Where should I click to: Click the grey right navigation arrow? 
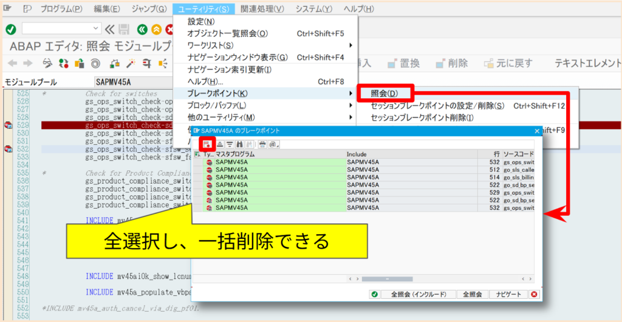point(28,64)
